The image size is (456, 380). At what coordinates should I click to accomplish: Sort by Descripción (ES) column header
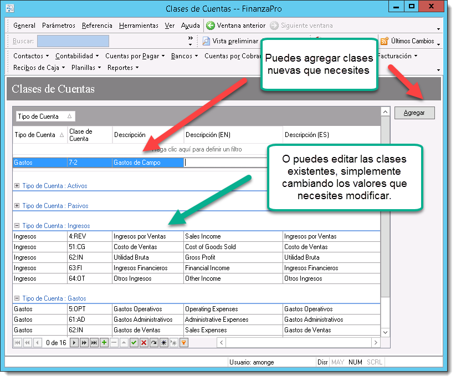331,135
